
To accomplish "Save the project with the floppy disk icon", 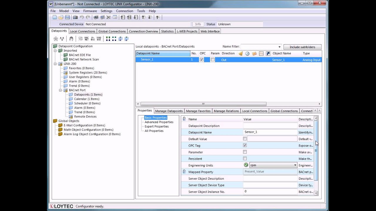I will point(67,17).
